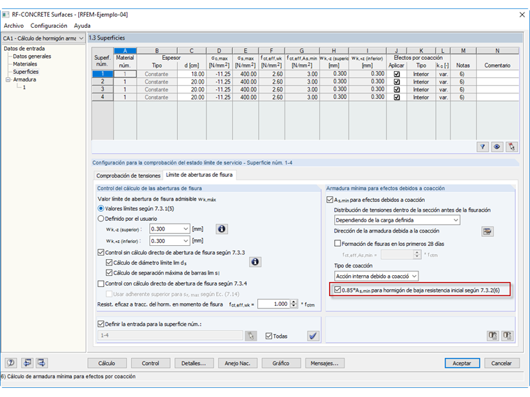Enable 'Formación de fisuras en los primeros 28 días'

pyautogui.click(x=338, y=243)
